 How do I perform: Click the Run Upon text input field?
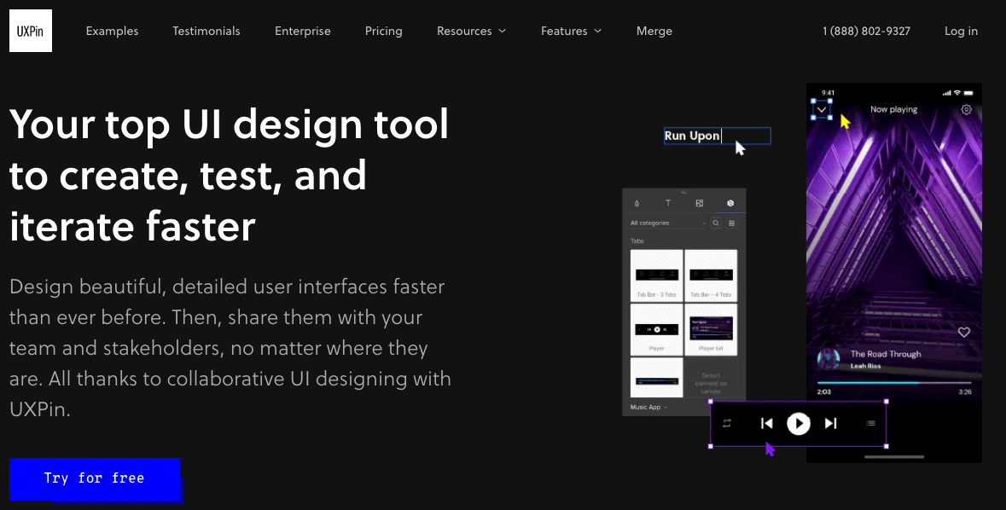coord(717,136)
